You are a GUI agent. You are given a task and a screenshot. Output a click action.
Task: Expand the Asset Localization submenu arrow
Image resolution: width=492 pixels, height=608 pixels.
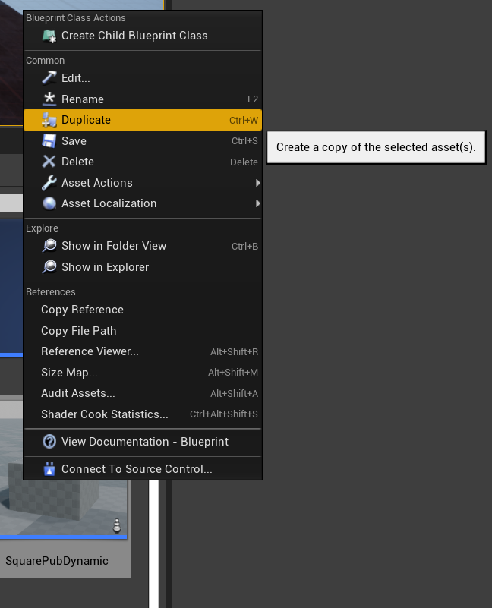click(x=257, y=203)
